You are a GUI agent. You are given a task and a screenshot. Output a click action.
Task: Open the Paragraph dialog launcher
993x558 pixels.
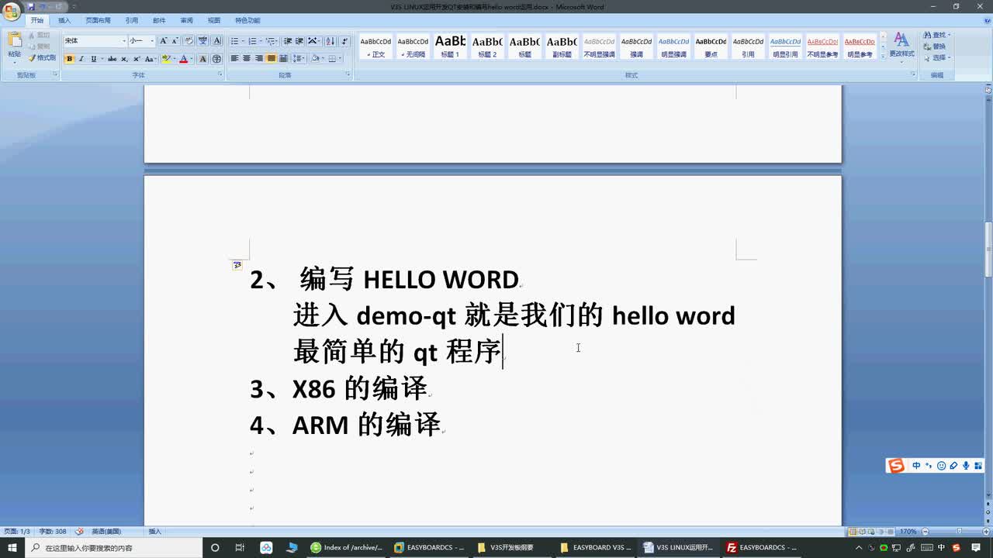pyautogui.click(x=348, y=75)
